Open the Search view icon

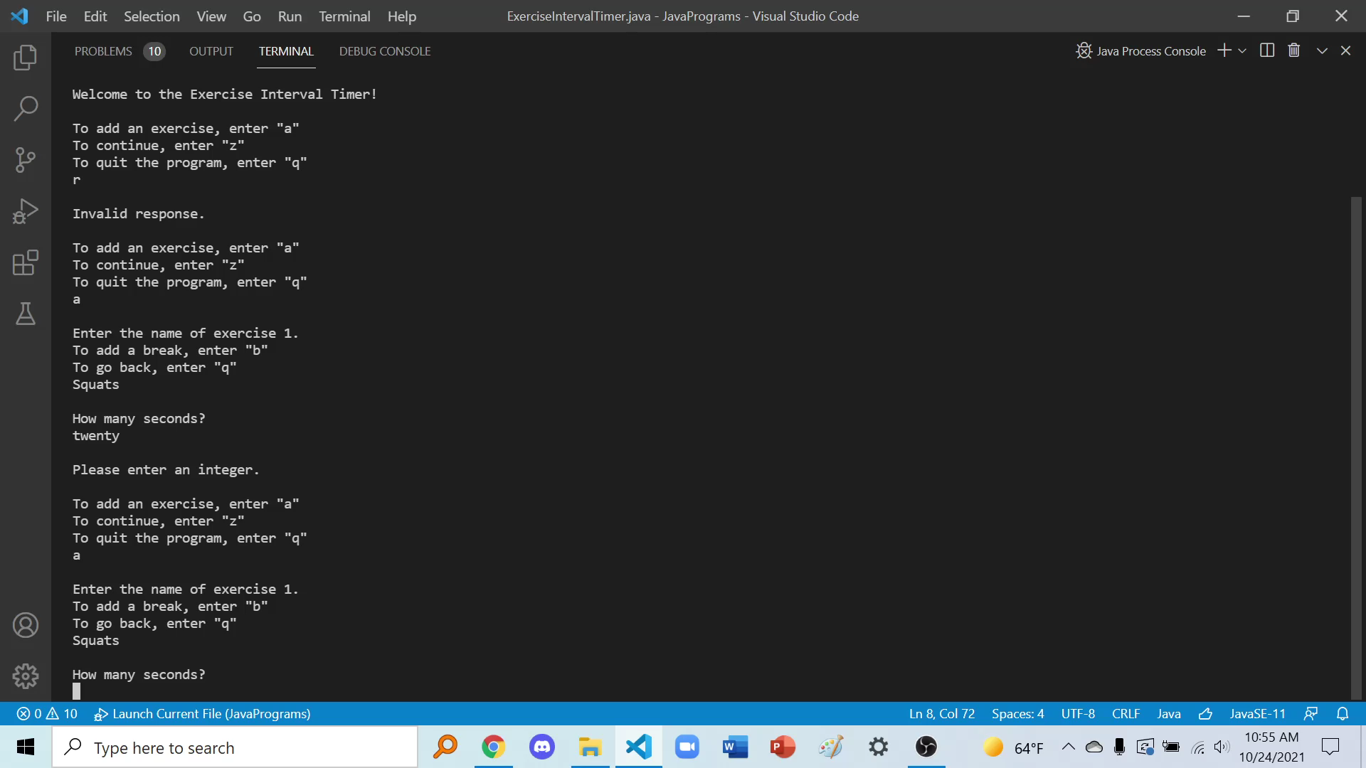tap(26, 109)
